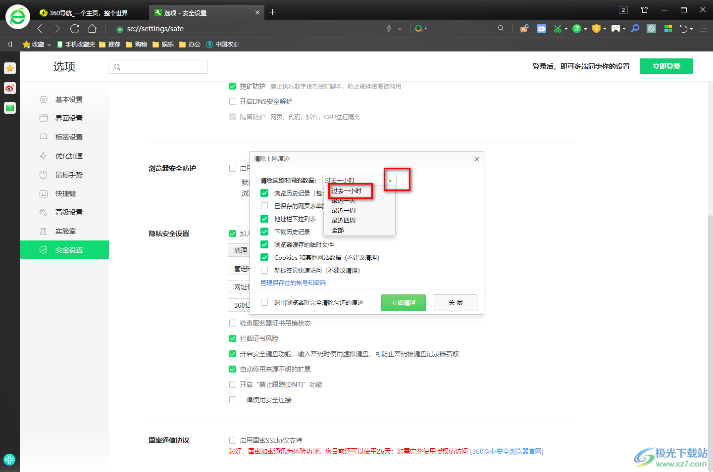Go back with the browser back arrow

point(40,29)
